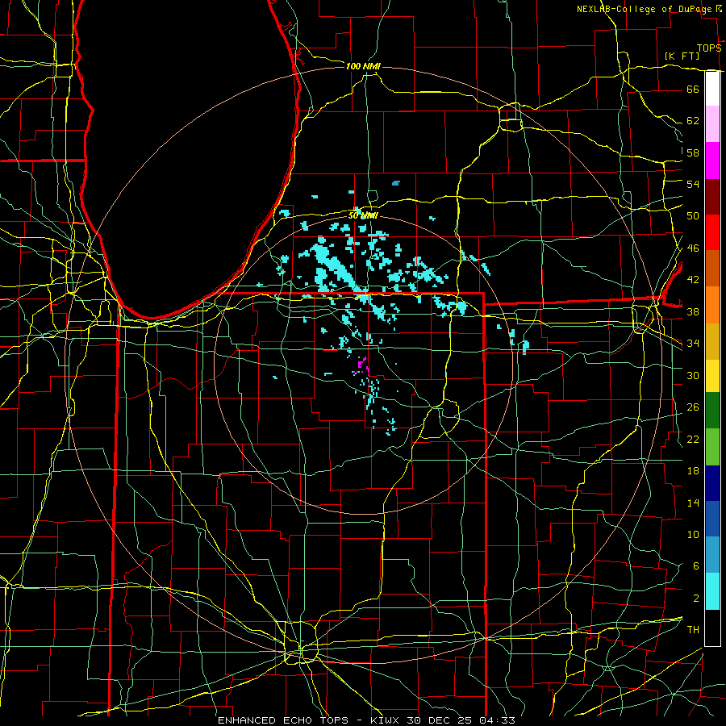
Task: Click legend value 2
Action: pos(695,599)
